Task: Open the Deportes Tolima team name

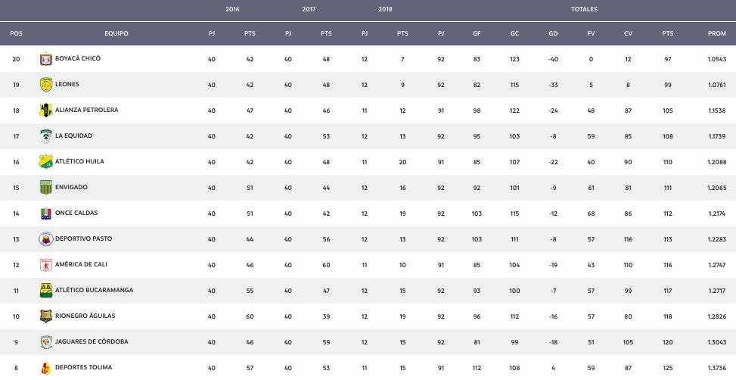Action: (x=83, y=367)
